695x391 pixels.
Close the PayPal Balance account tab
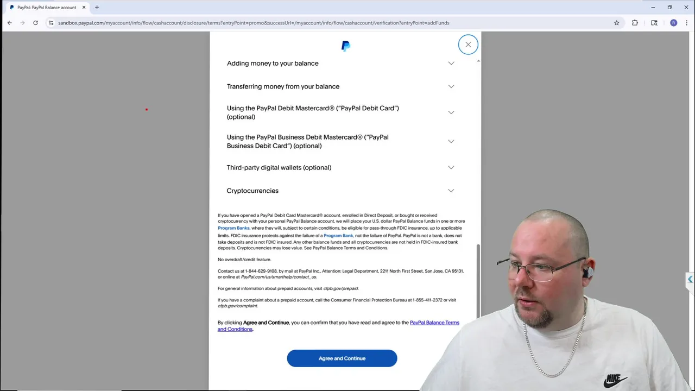coord(84,8)
